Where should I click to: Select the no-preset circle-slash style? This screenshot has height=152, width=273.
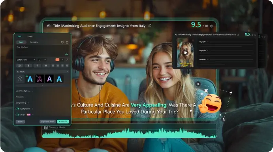pyautogui.click(x=20, y=79)
